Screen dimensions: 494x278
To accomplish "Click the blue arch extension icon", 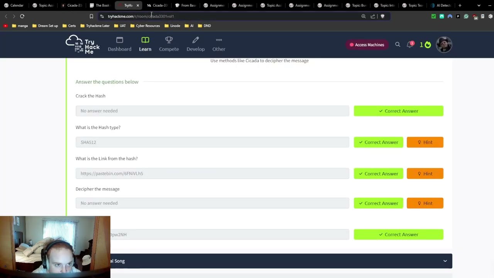I will 450,16.
